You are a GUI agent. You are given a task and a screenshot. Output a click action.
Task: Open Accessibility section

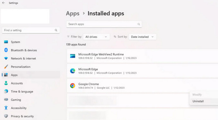pyautogui.click(x=31, y=108)
